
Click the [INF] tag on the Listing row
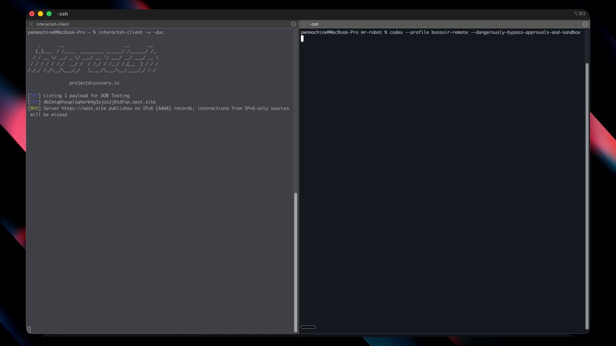click(x=34, y=96)
